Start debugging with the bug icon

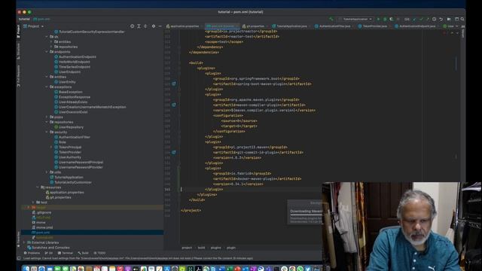385,19
